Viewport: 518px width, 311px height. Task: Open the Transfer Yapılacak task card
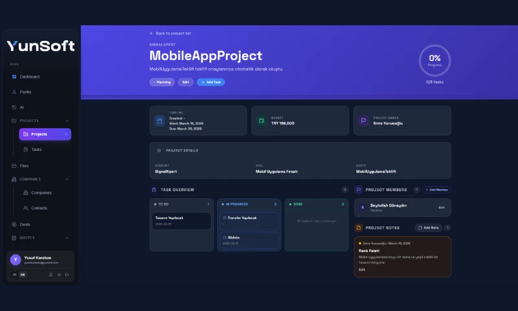249,221
